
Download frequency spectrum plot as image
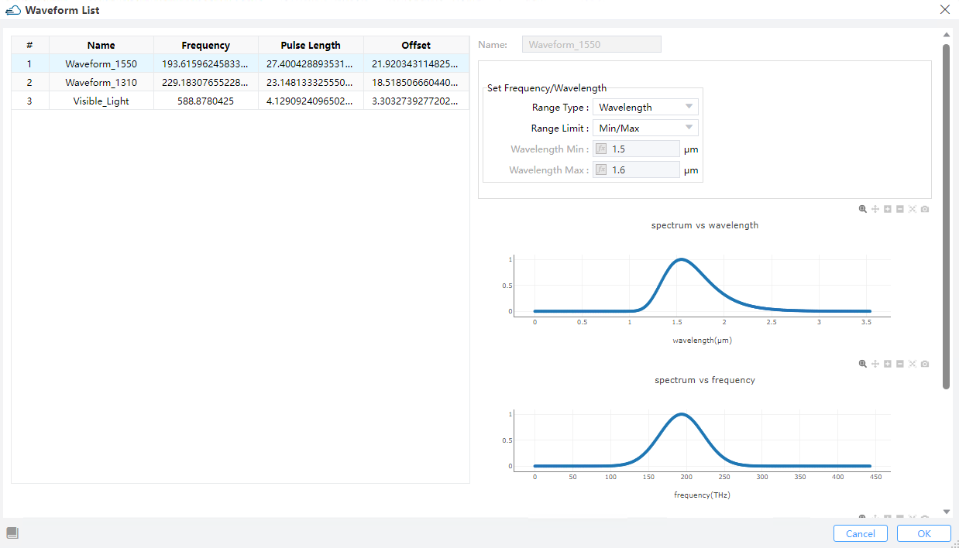(x=925, y=364)
